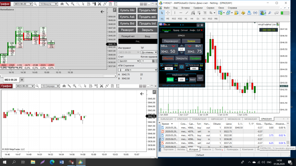Toggle the Тейкпроф wave mode icon
Image resolution: width=296 pixels, height=166 pixels.
coord(201,65)
